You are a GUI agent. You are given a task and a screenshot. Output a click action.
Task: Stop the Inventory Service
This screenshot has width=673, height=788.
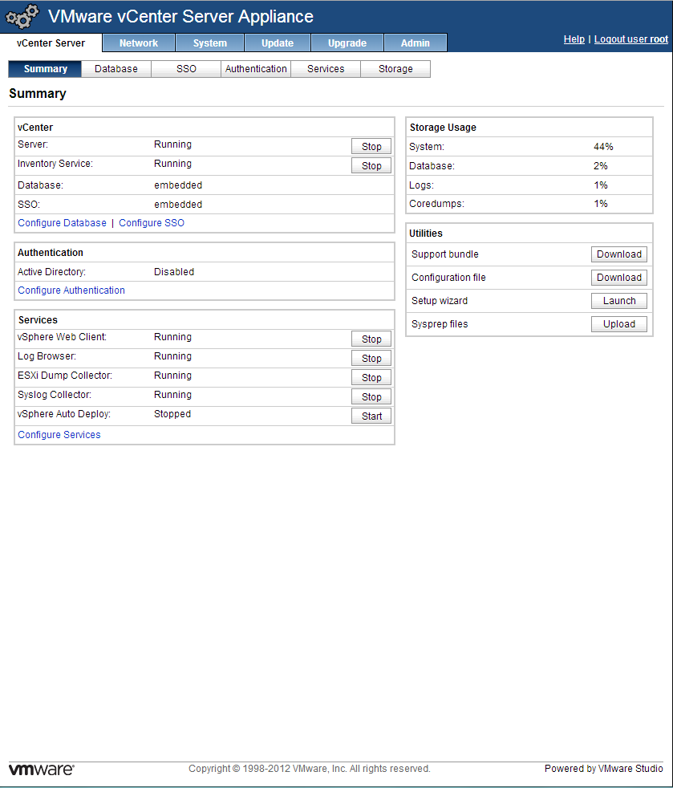371,166
